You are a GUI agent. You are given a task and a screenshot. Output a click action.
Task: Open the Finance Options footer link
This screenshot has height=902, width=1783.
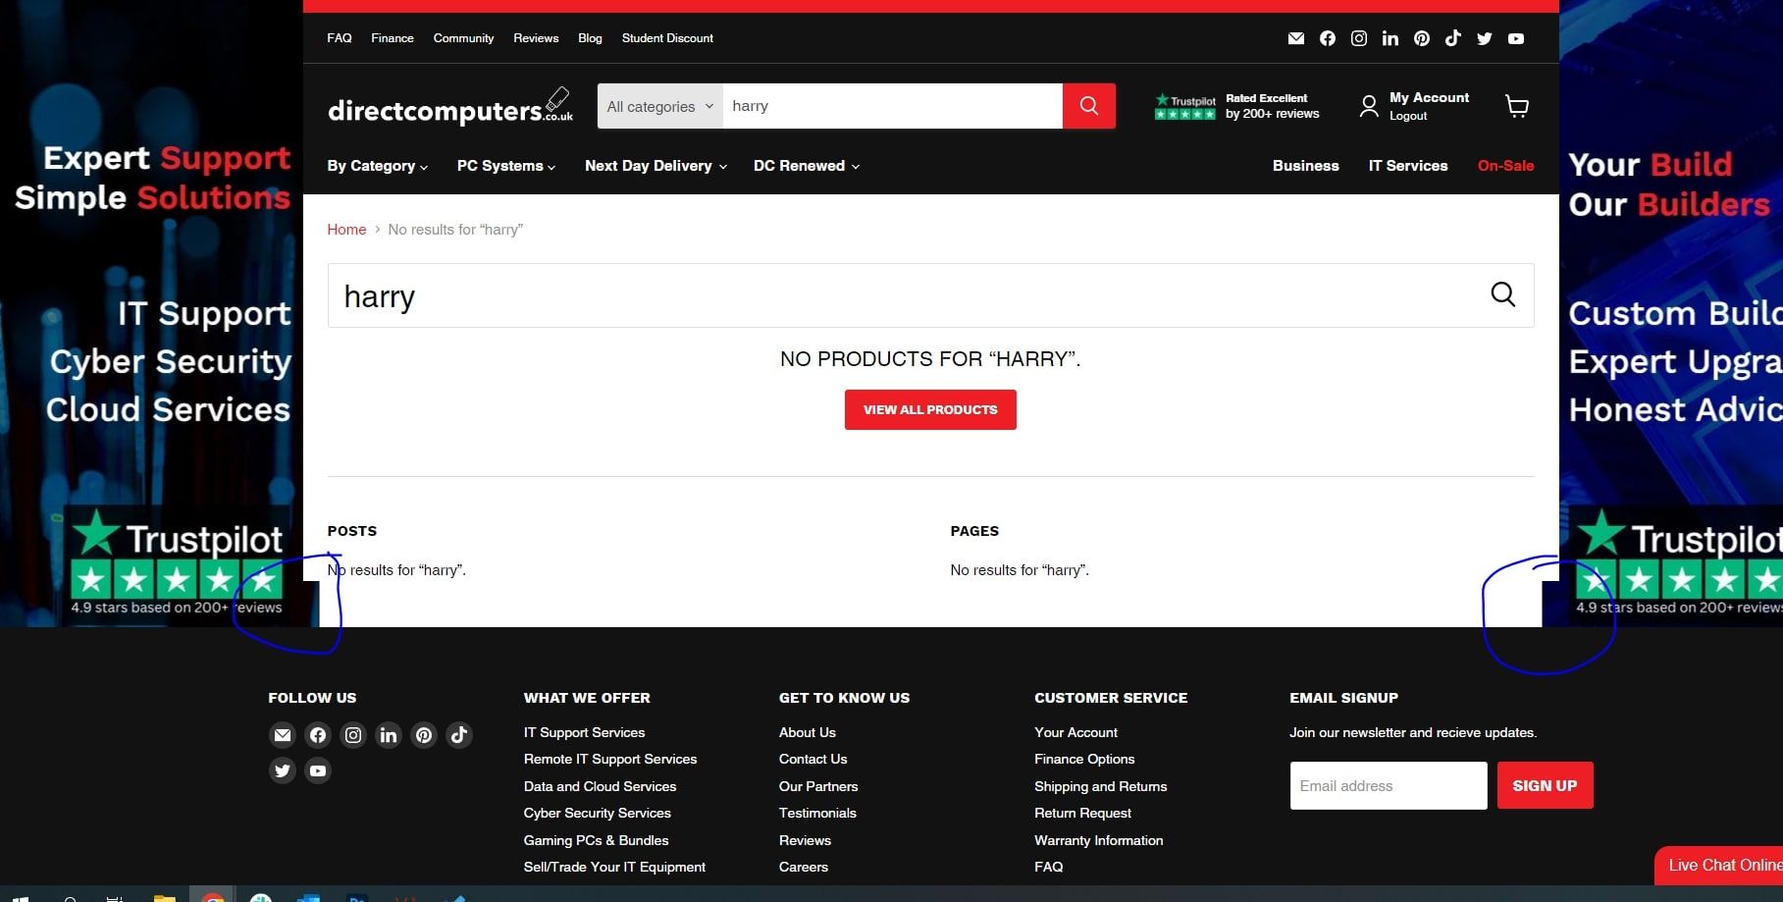[x=1084, y=759]
